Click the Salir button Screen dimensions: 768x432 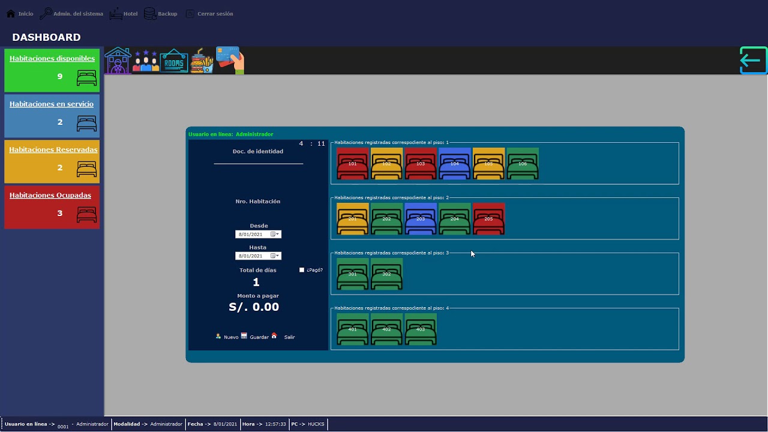point(283,337)
